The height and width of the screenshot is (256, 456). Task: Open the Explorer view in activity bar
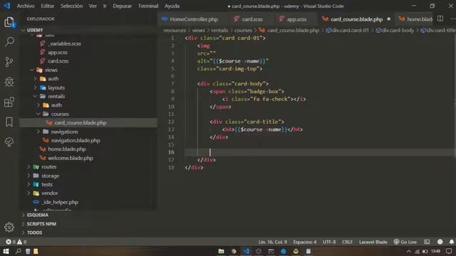pyautogui.click(x=9, y=22)
